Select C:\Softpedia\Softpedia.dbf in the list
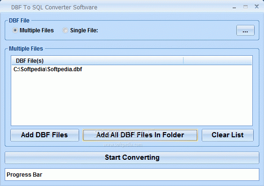The height and width of the screenshot is (186, 264). 48,69
